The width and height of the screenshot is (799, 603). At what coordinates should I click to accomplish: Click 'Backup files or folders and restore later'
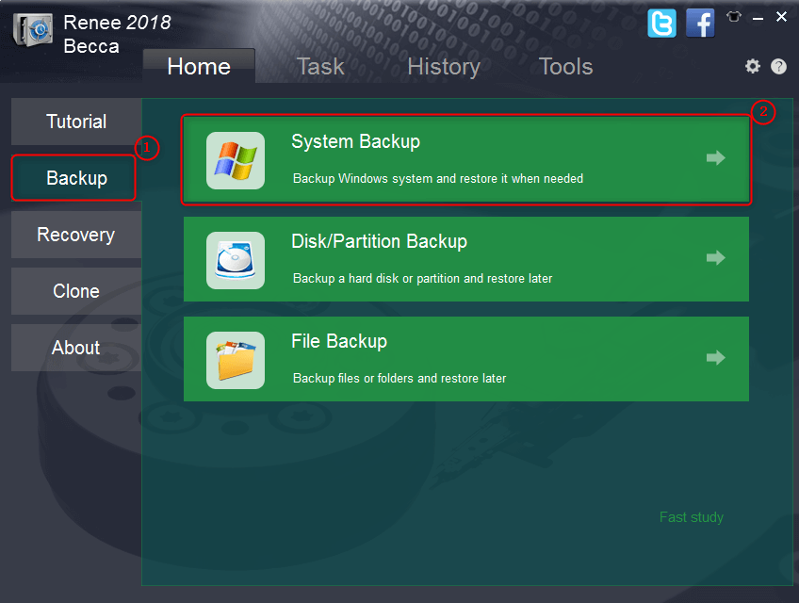click(x=399, y=379)
